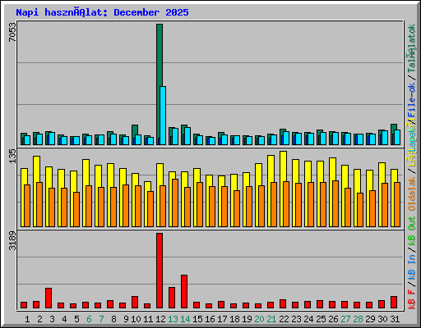Viewport: 421px width, 328px height.
Task: Click day label 12 on the x-axis
Action: click(x=160, y=319)
